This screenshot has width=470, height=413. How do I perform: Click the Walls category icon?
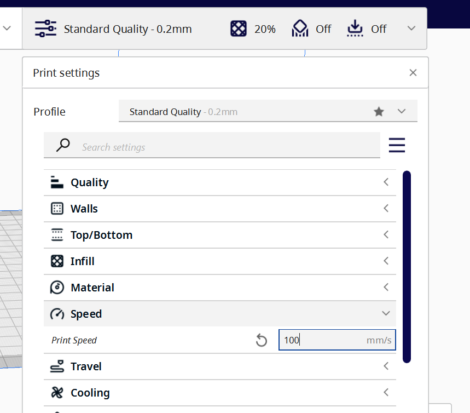point(57,209)
